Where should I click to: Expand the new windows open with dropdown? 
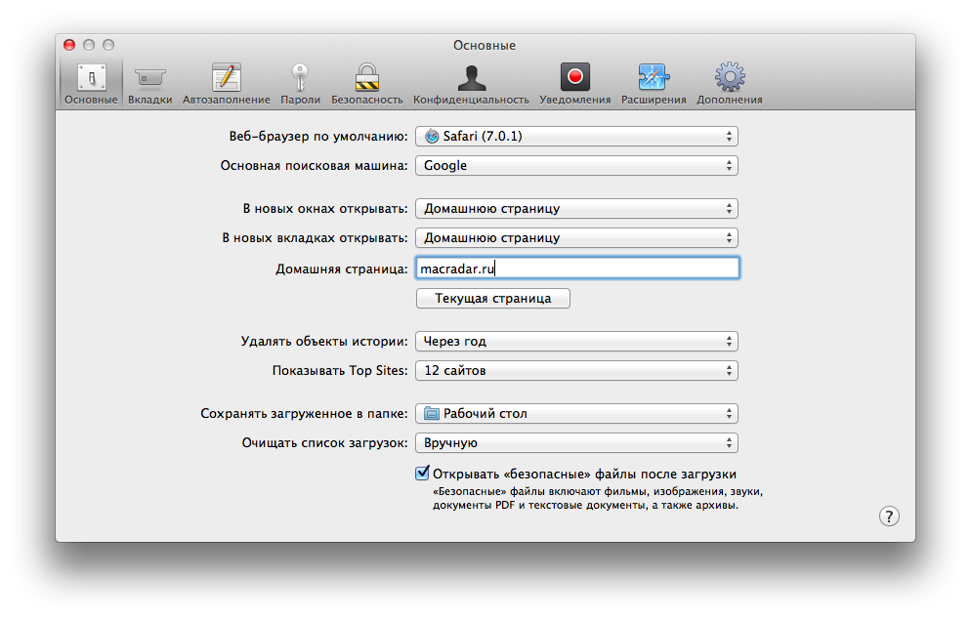click(x=576, y=208)
